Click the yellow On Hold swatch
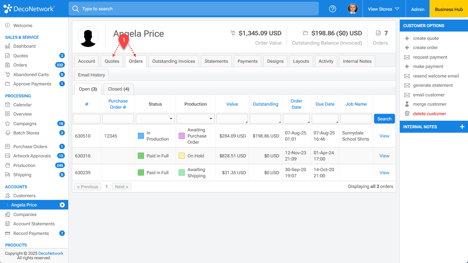 pos(182,156)
